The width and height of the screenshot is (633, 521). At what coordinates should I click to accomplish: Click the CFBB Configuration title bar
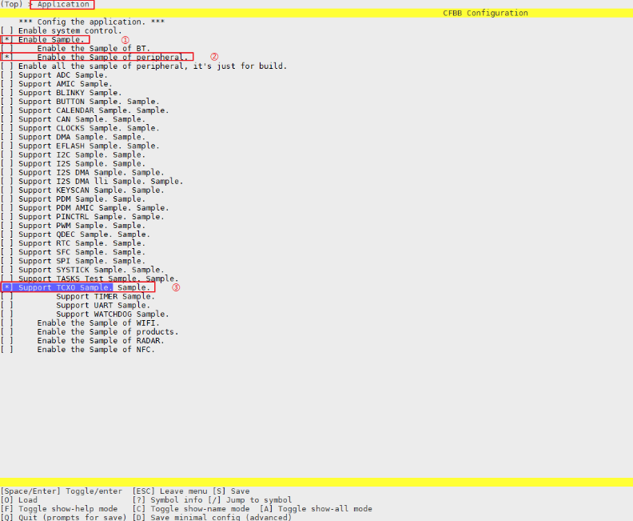[x=485, y=13]
